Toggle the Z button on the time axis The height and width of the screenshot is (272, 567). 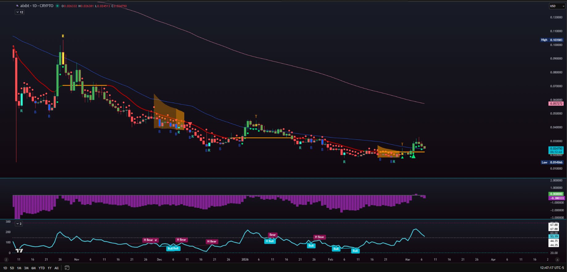click(x=6, y=260)
